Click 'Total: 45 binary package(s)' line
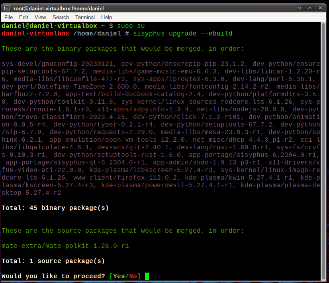 pyautogui.click(x=55, y=208)
